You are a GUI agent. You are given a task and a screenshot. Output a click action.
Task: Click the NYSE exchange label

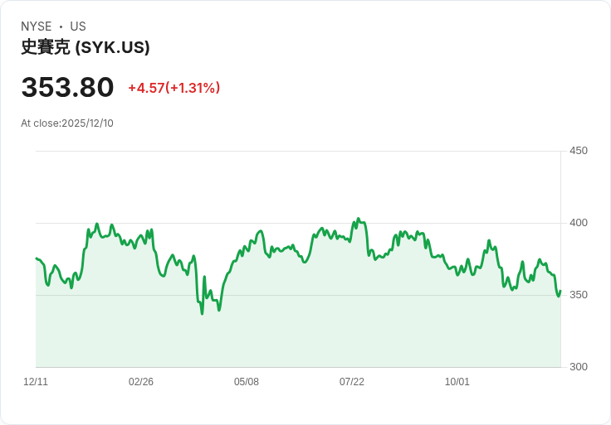tap(37, 27)
